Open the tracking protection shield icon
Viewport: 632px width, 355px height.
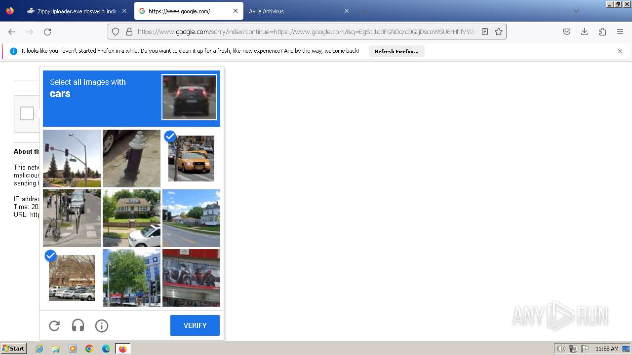point(116,32)
